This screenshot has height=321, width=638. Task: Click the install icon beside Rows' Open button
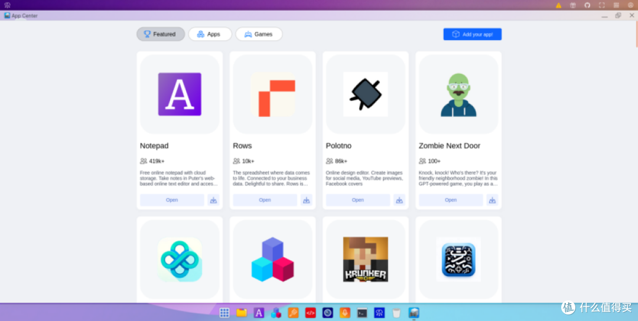point(307,200)
